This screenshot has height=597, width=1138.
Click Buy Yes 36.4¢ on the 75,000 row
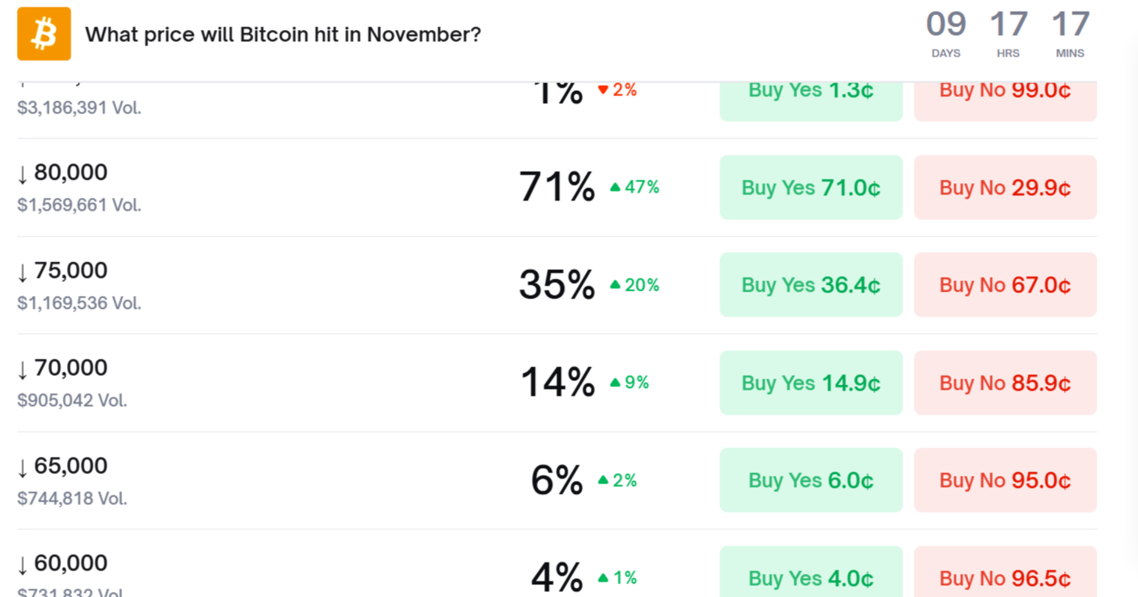(811, 285)
